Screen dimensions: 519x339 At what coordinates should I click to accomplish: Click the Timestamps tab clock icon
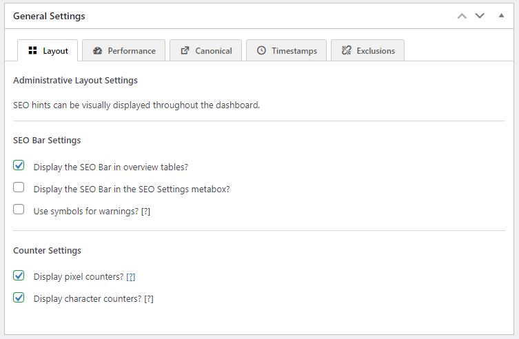coord(261,50)
